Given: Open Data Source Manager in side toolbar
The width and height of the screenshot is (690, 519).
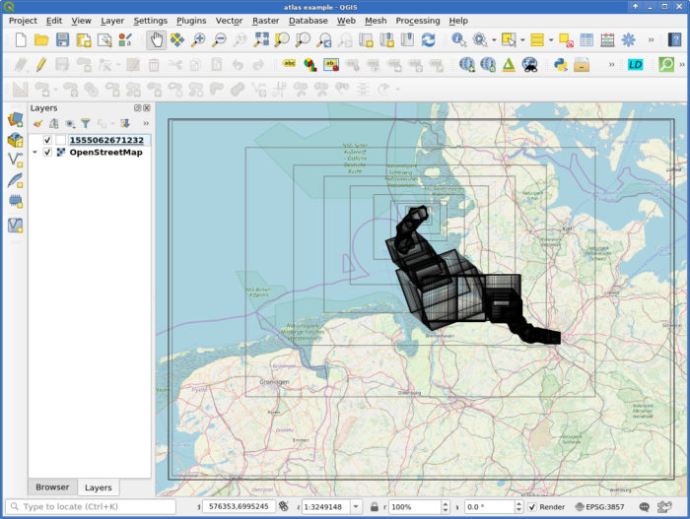Looking at the screenshot, I should (x=16, y=119).
